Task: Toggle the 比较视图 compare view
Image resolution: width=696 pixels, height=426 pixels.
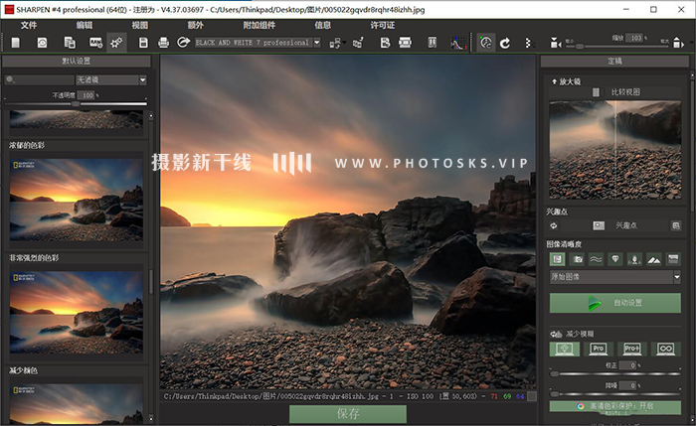Action: pyautogui.click(x=617, y=92)
